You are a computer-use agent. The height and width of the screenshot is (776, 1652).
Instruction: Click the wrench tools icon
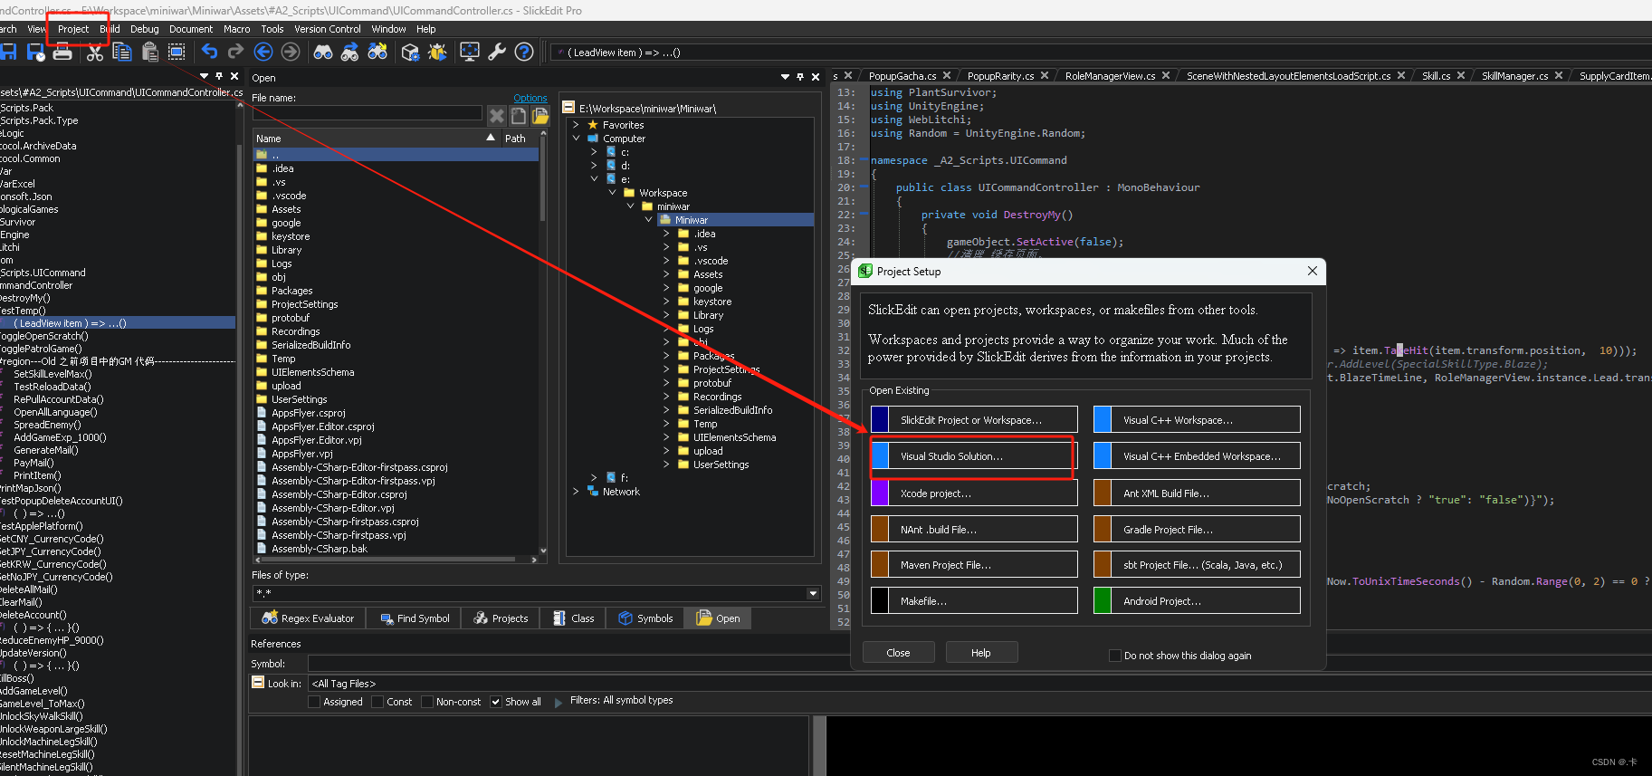click(497, 52)
